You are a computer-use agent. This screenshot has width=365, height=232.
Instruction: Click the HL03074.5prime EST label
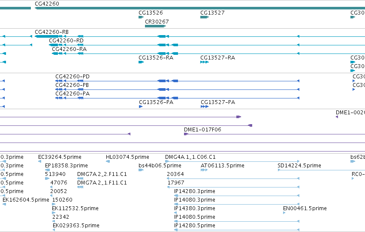coord(127,157)
